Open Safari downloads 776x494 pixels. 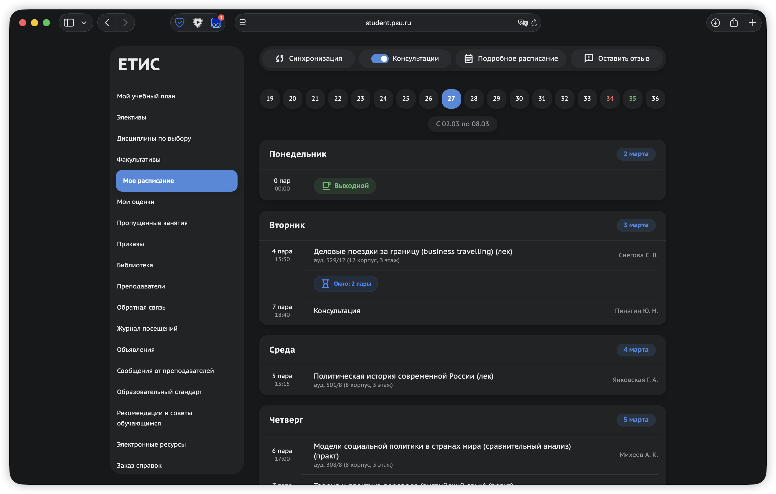pyautogui.click(x=715, y=23)
